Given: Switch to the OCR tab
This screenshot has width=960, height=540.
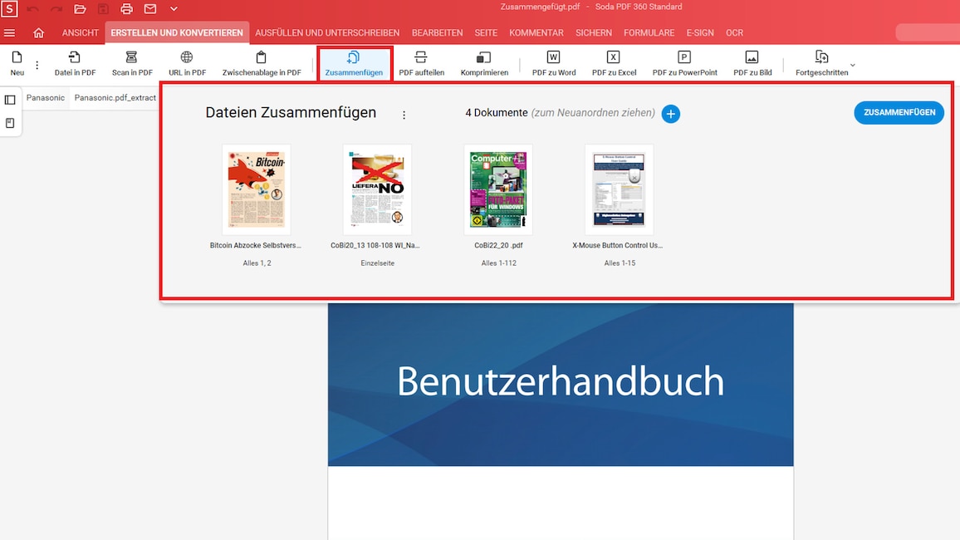Looking at the screenshot, I should (x=735, y=33).
